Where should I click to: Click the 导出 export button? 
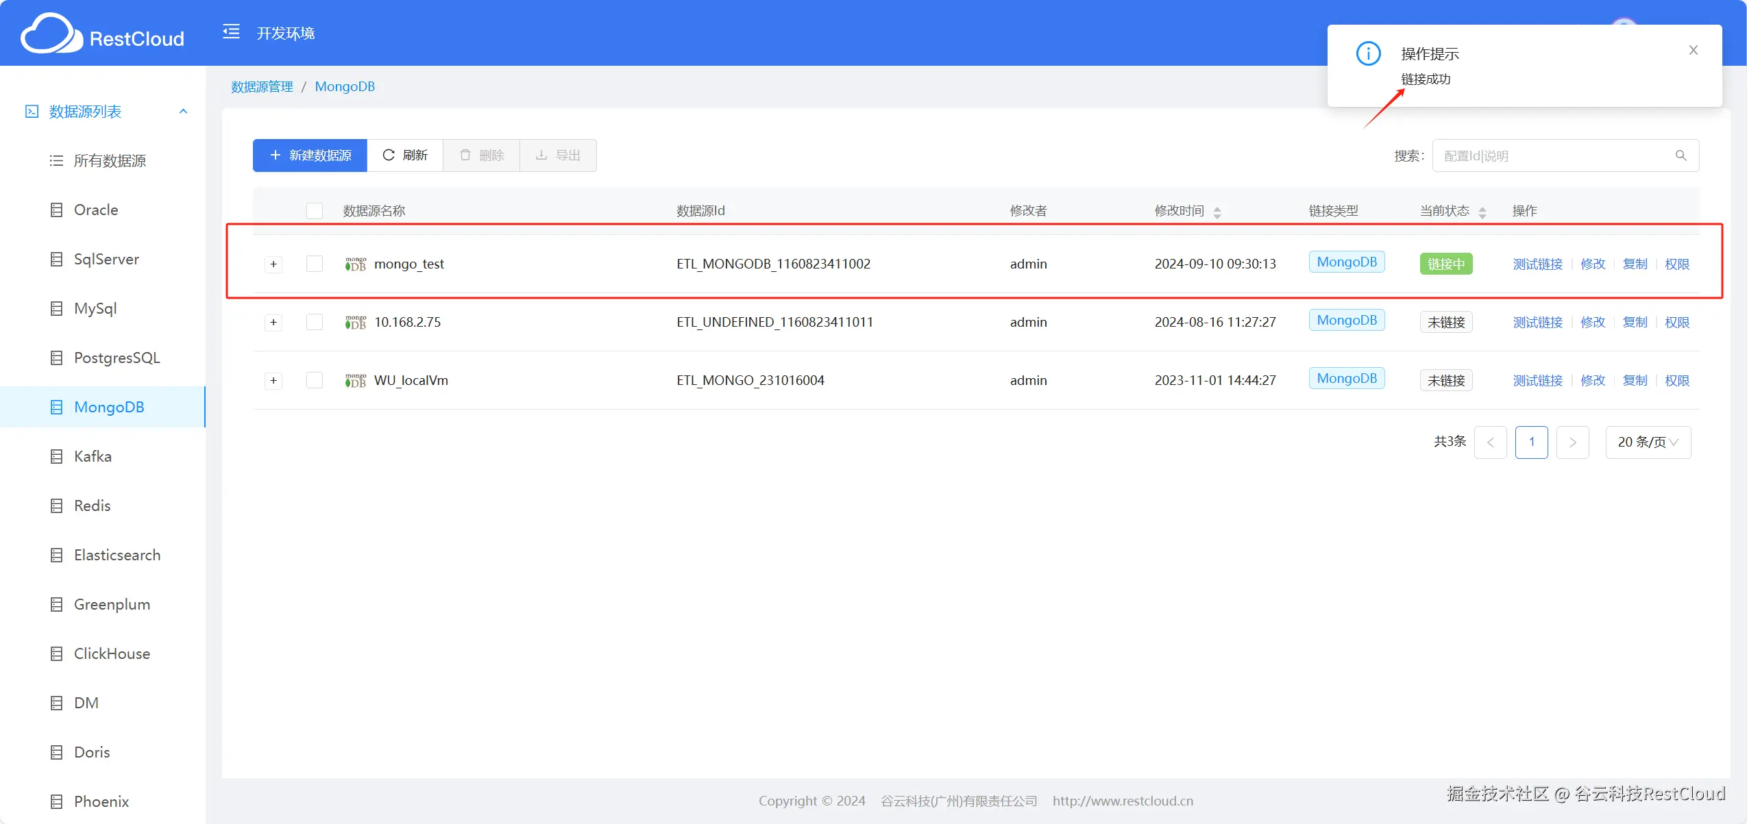558,155
